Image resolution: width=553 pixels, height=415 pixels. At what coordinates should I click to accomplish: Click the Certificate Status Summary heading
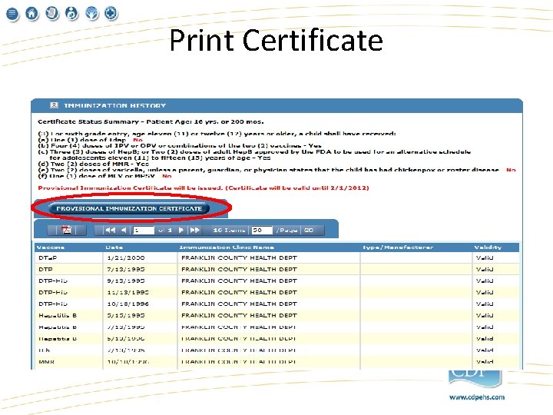point(151,121)
